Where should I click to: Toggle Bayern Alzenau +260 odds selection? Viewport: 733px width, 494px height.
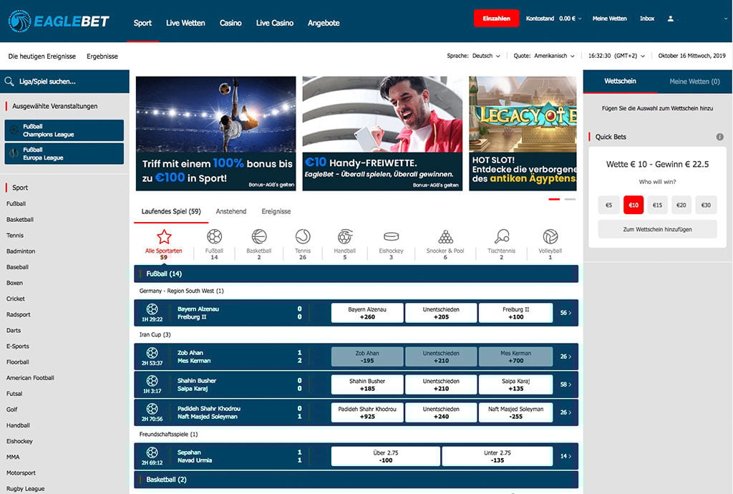[x=367, y=313]
